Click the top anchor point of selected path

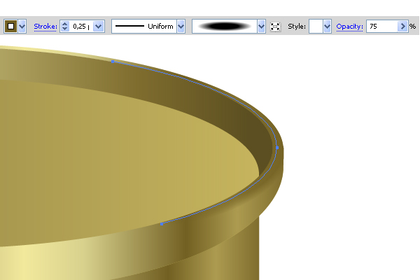tap(113, 62)
